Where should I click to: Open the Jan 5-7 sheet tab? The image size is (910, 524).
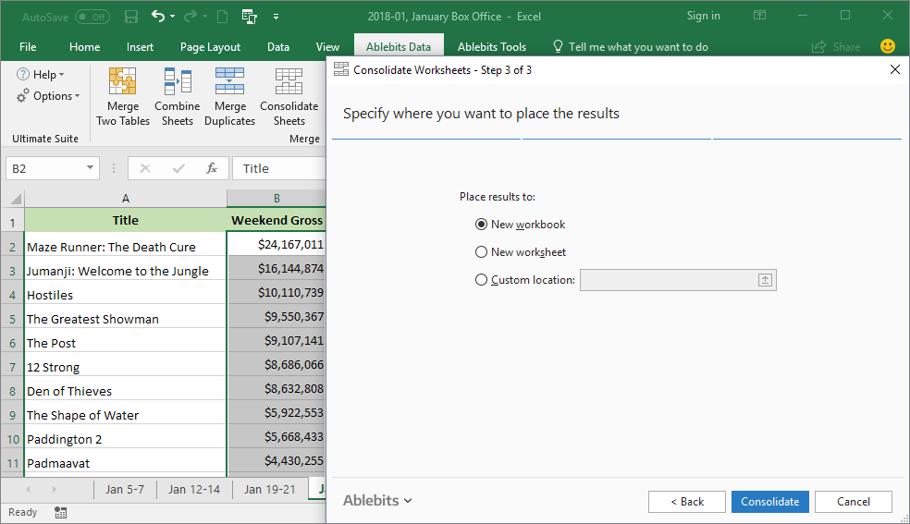click(125, 489)
